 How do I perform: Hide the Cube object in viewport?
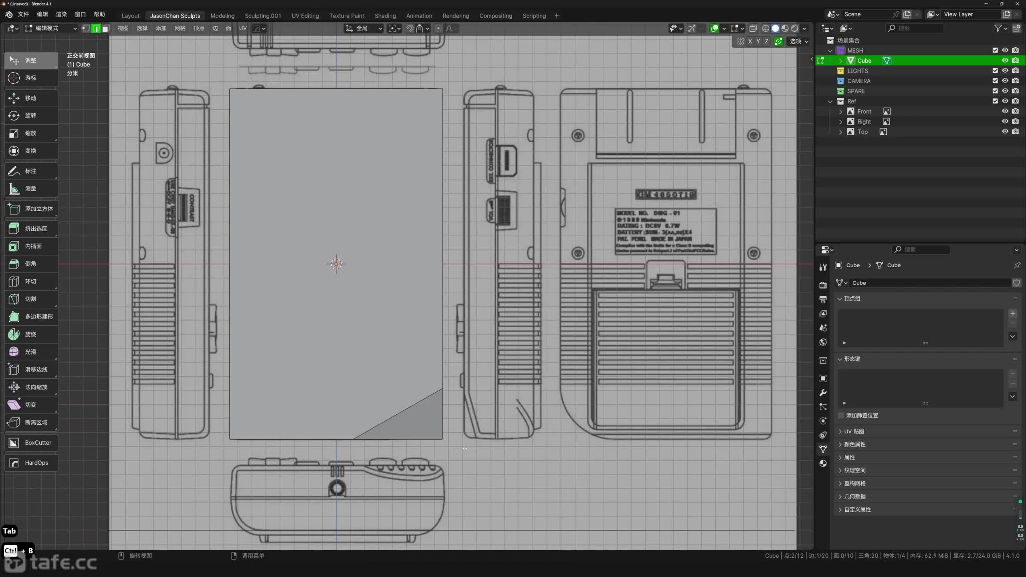1005,61
